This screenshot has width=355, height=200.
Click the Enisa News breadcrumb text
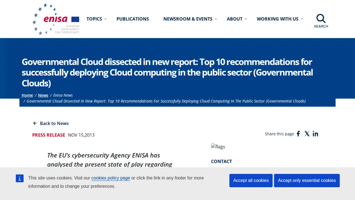click(63, 95)
